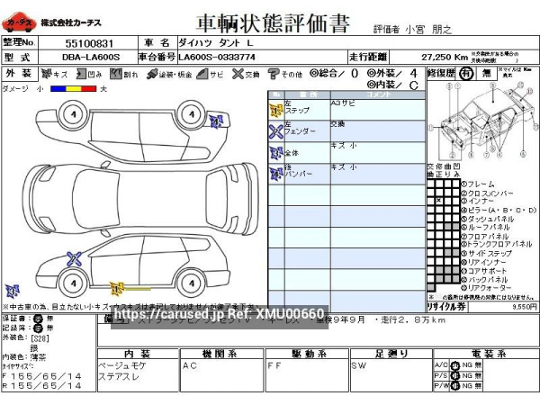The image size is (540, 405).
Task: Click the 交換 replacement X legend icon
Action: coord(238,74)
